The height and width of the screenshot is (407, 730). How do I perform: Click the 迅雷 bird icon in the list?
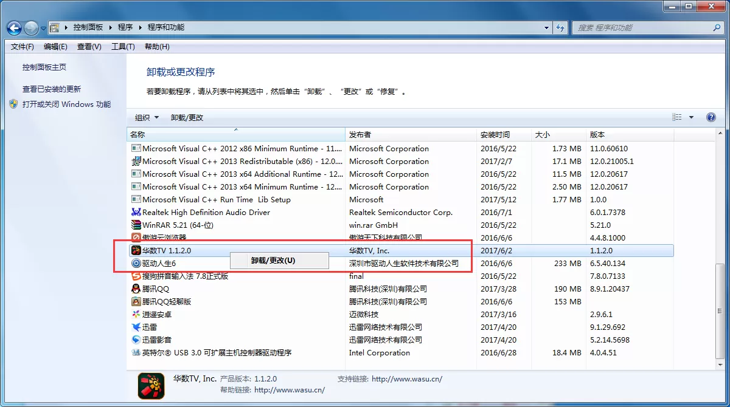point(136,327)
